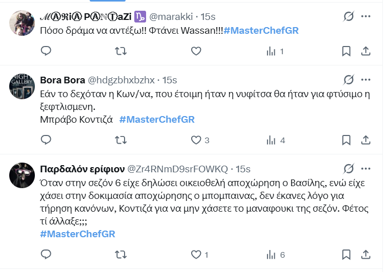Open the Παρδαλόν ερίφιον profile name
This screenshot has height=272, width=388.
point(82,169)
